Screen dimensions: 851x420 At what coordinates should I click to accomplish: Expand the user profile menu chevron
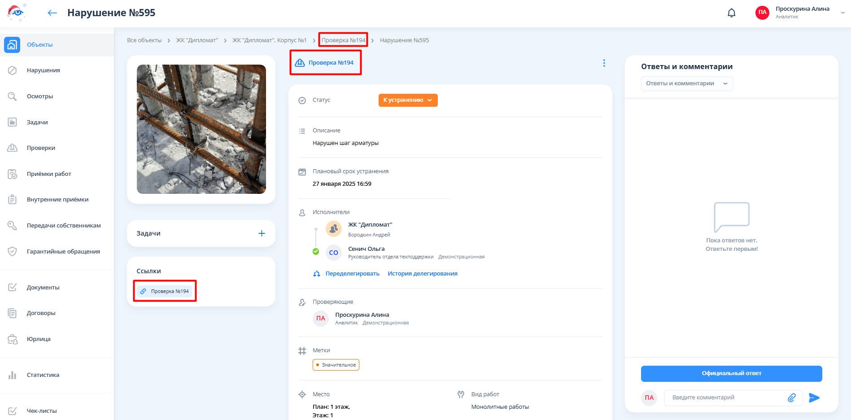point(842,13)
